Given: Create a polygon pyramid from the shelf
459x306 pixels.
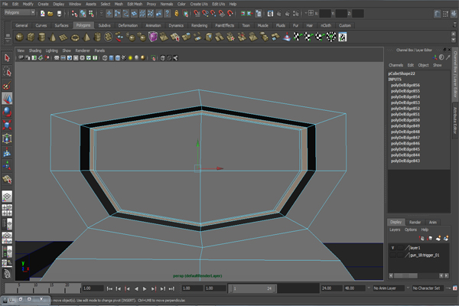Looking at the screenshot, I should coord(86,37).
